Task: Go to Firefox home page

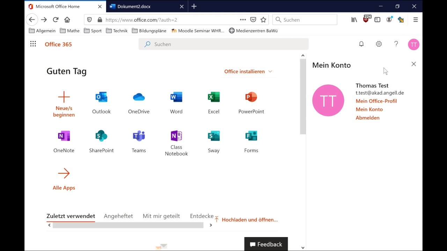Action: (67, 20)
